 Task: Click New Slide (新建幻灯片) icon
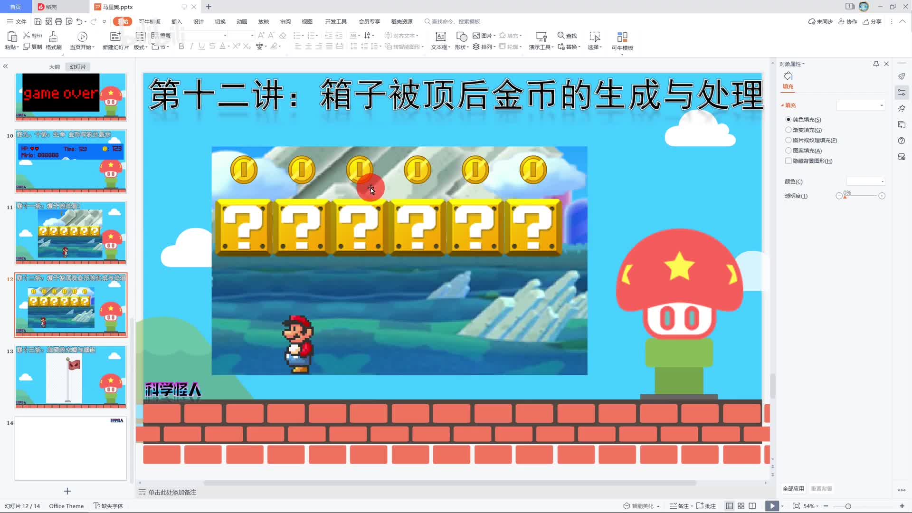(115, 37)
